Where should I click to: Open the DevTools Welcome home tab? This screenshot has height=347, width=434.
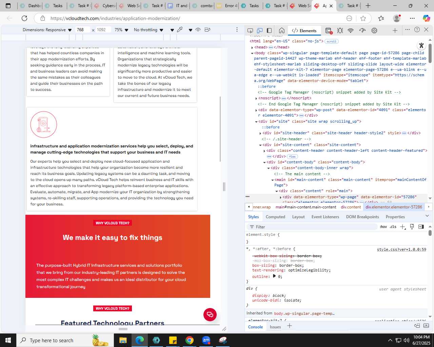(x=281, y=30)
